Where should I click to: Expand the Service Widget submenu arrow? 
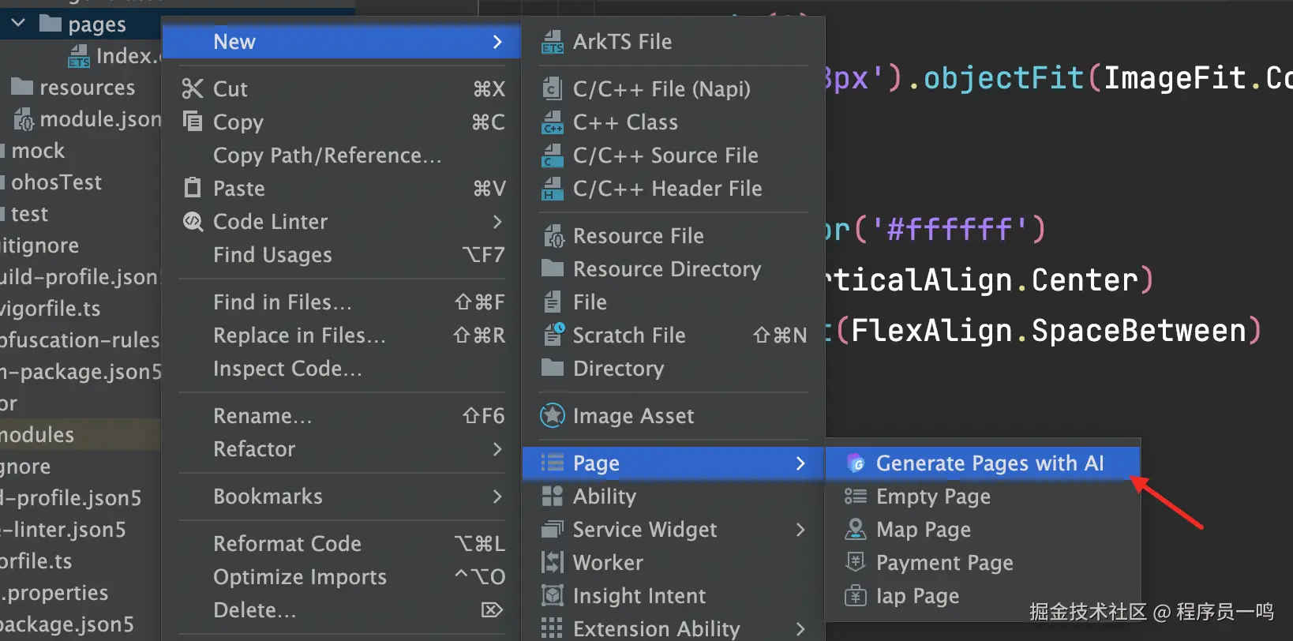click(x=800, y=530)
